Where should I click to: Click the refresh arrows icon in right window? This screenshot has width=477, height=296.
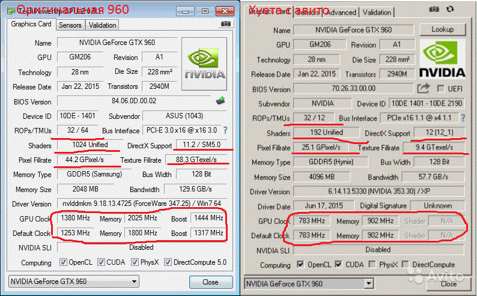click(450, 10)
